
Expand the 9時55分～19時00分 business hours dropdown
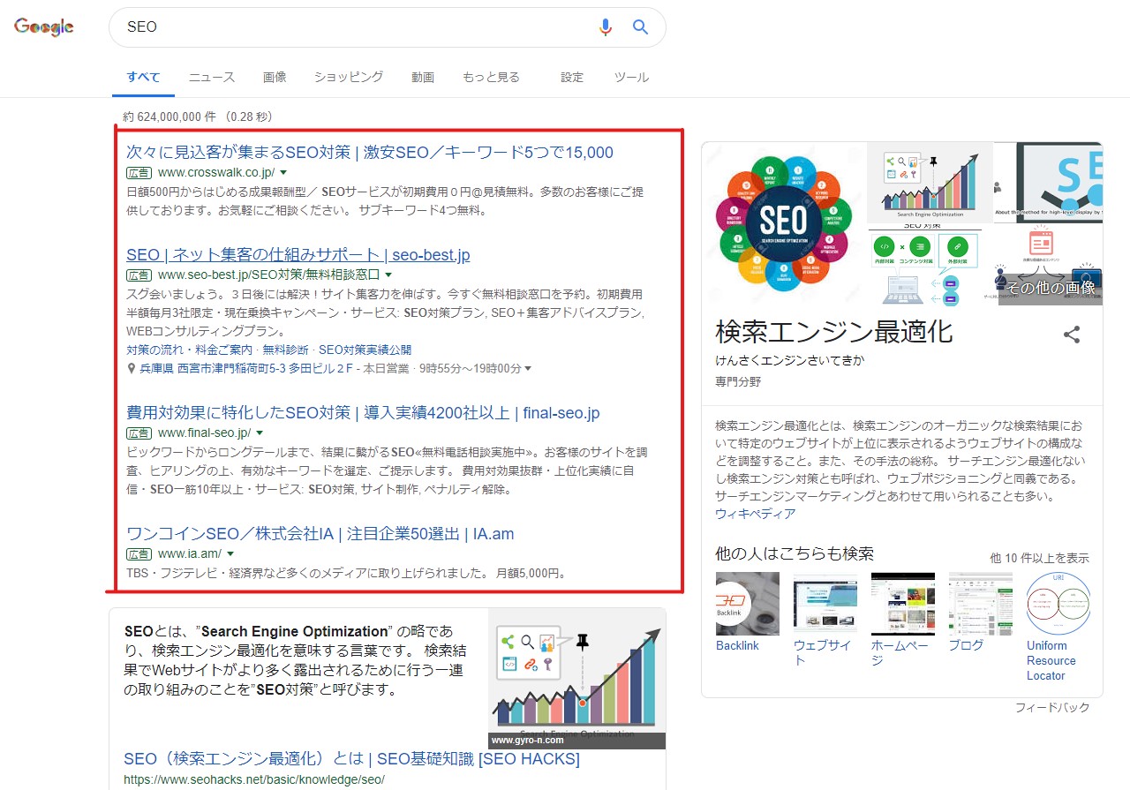(477, 368)
